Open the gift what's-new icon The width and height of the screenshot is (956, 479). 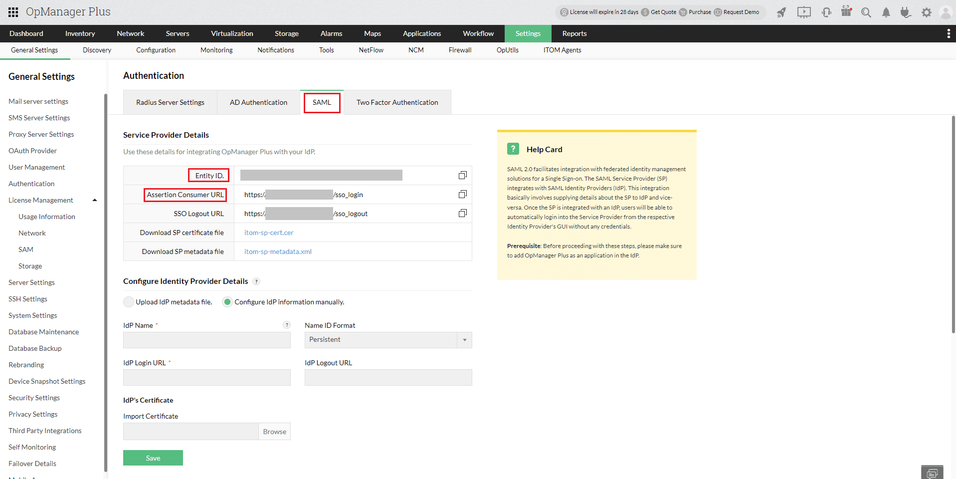pos(846,11)
